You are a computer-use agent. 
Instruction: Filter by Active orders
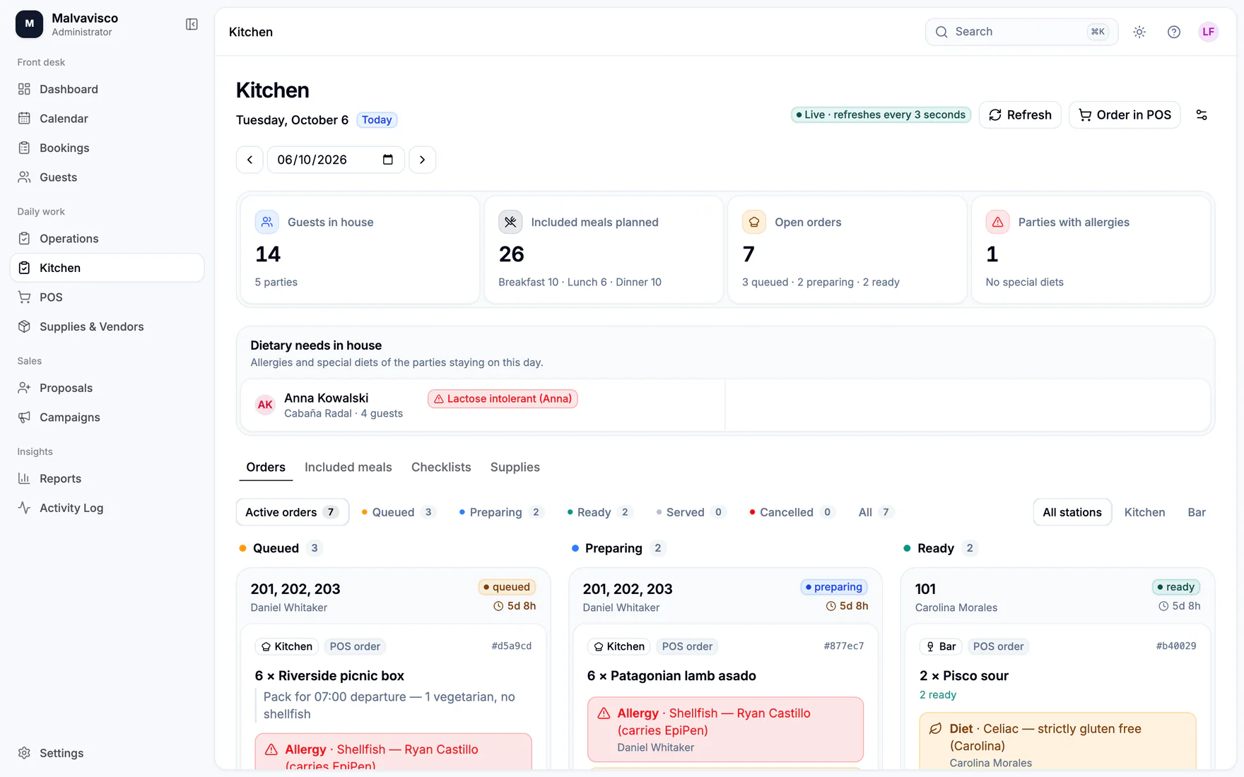pyautogui.click(x=293, y=512)
